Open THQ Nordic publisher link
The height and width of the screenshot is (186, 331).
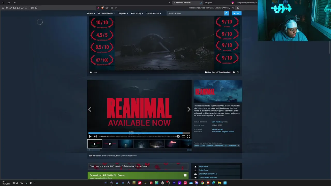216,132
